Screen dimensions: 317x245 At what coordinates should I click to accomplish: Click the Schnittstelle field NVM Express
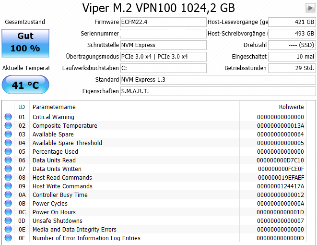coord(164,45)
